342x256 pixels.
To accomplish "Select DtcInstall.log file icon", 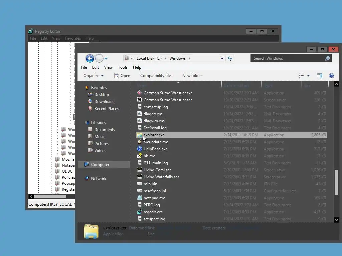I will point(139,128).
